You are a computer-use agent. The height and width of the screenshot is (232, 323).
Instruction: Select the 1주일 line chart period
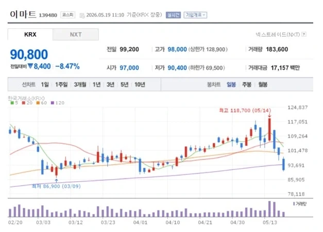point(61,84)
